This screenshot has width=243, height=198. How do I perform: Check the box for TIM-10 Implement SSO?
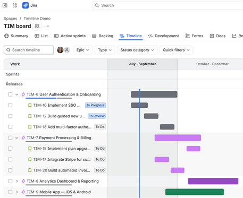10,105
